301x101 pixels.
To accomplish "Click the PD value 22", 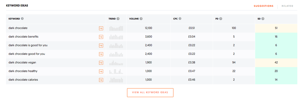I will pyautogui.click(x=234, y=71).
